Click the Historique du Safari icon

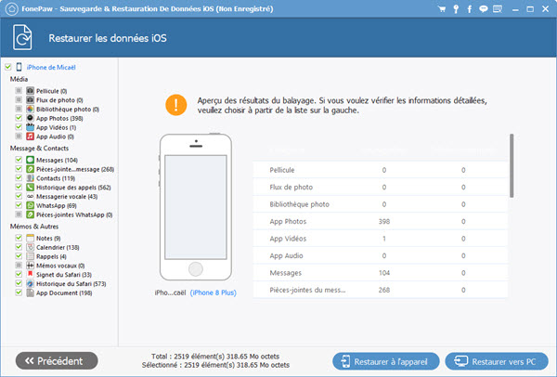[x=31, y=283]
